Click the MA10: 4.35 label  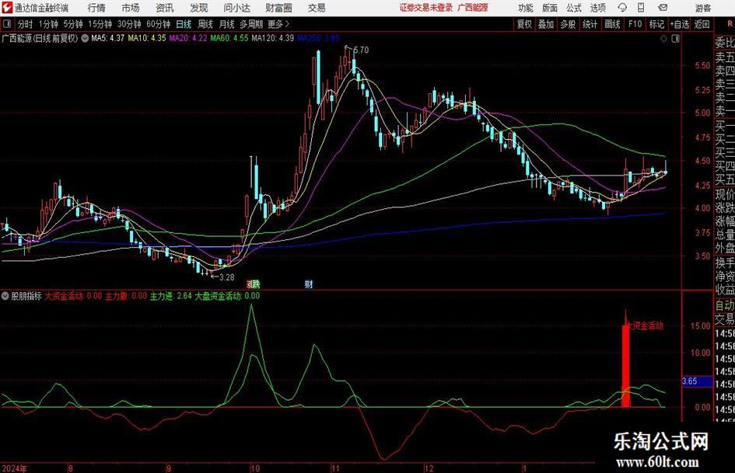coord(147,38)
